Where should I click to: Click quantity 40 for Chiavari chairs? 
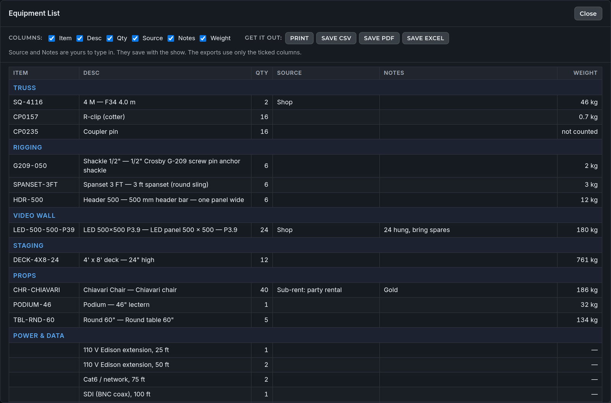pyautogui.click(x=264, y=290)
